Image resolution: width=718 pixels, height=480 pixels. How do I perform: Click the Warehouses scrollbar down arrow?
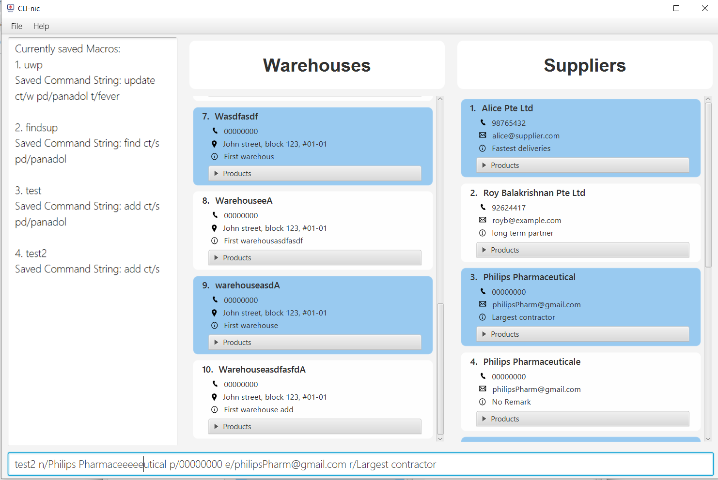(440, 439)
